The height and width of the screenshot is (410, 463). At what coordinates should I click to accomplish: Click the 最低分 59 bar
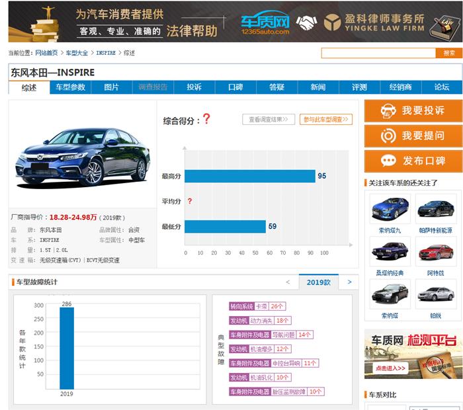[x=225, y=227]
